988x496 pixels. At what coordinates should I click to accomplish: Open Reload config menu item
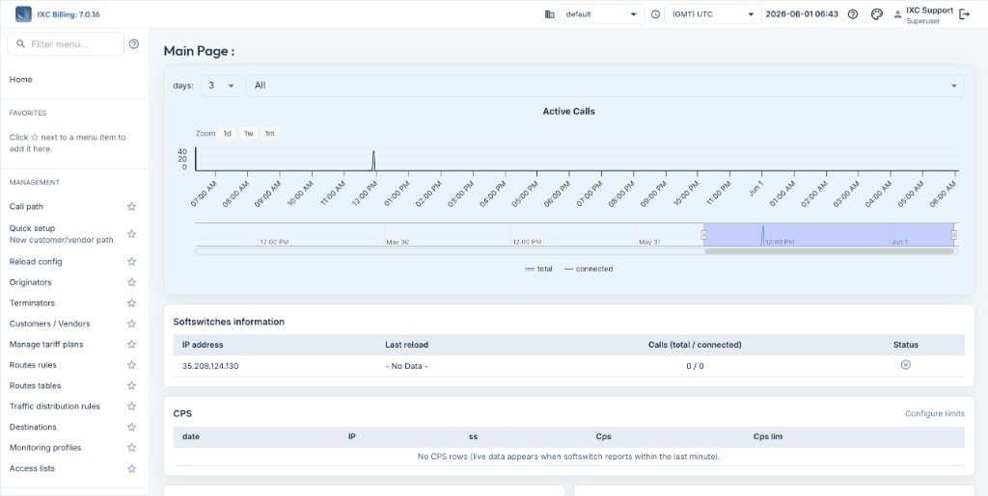click(x=36, y=262)
